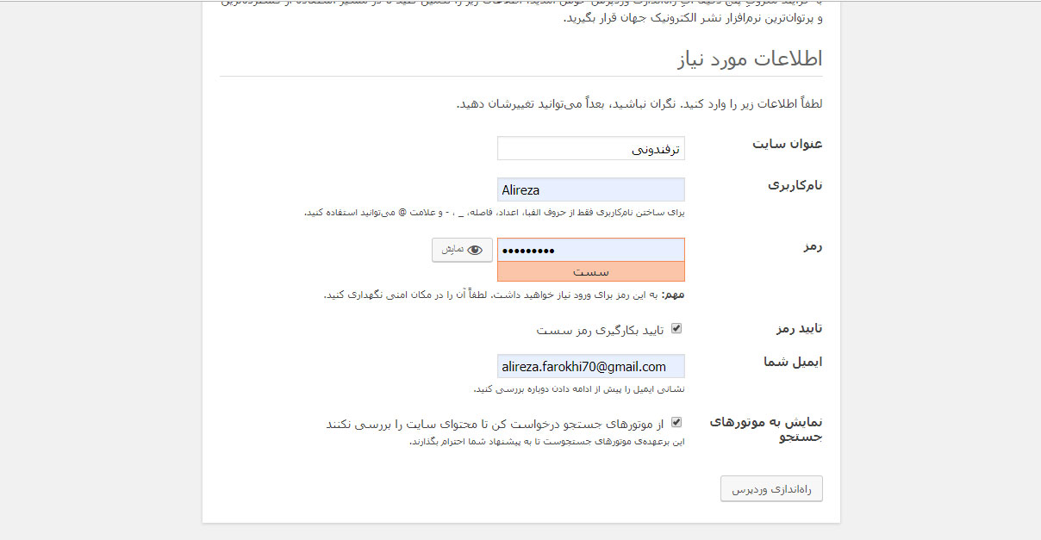Screen dimensions: 1041x540
Task: Click the سست password strength indicator
Action: tap(591, 272)
